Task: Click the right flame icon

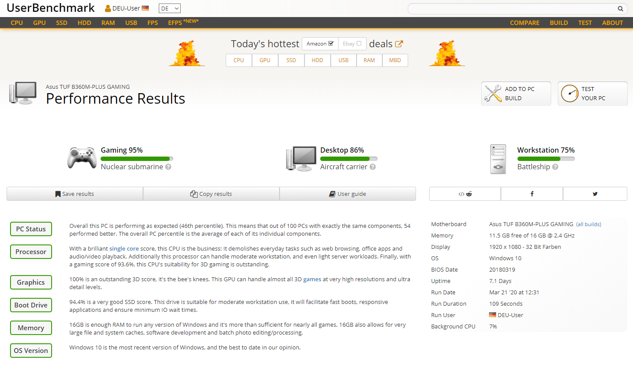Action: [x=447, y=53]
